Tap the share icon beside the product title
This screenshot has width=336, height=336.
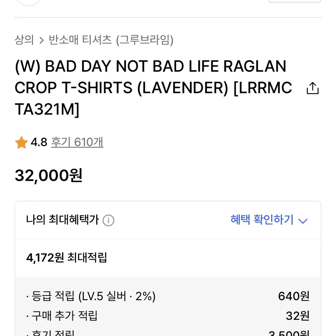click(313, 88)
